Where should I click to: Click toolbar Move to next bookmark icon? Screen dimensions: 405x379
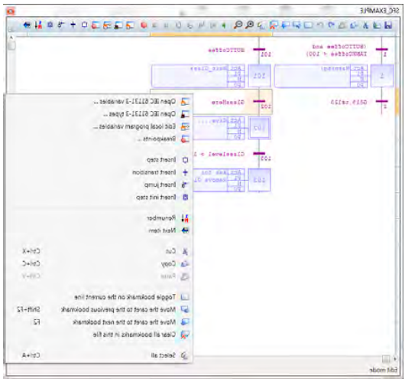[285, 25]
